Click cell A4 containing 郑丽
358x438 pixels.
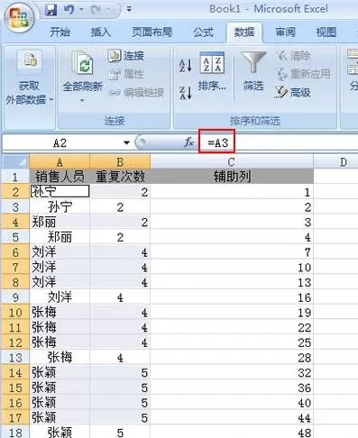point(60,222)
